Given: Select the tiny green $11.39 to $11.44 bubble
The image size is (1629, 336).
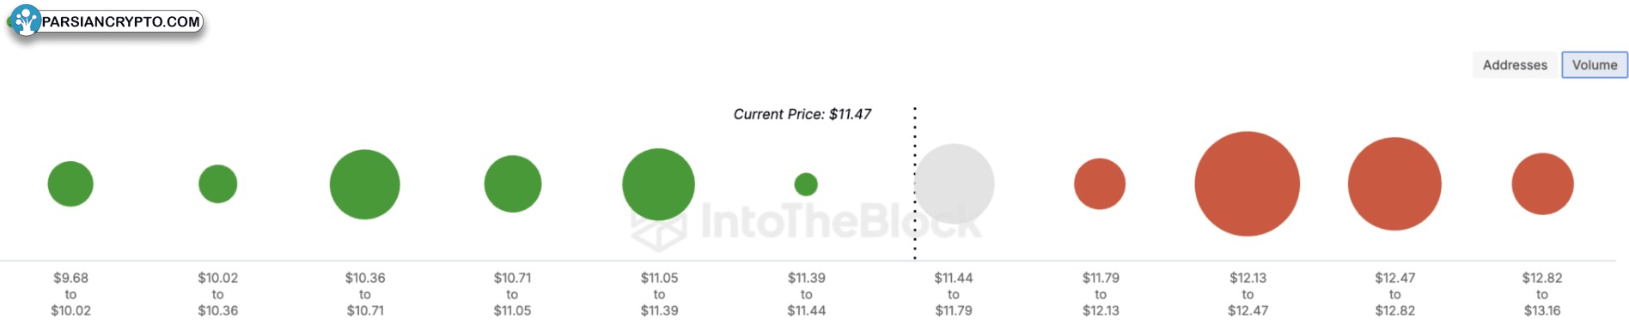Looking at the screenshot, I should pos(806,184).
